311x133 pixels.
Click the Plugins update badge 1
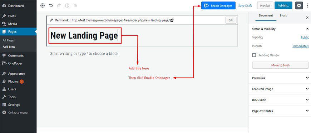[21, 82]
